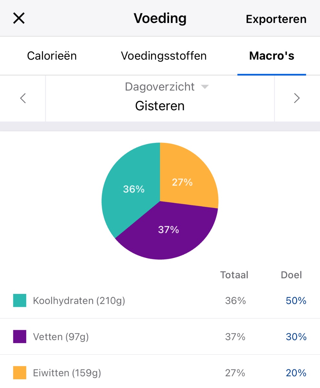Open the Vetten 30% goal
The image size is (320, 388).
(x=296, y=337)
